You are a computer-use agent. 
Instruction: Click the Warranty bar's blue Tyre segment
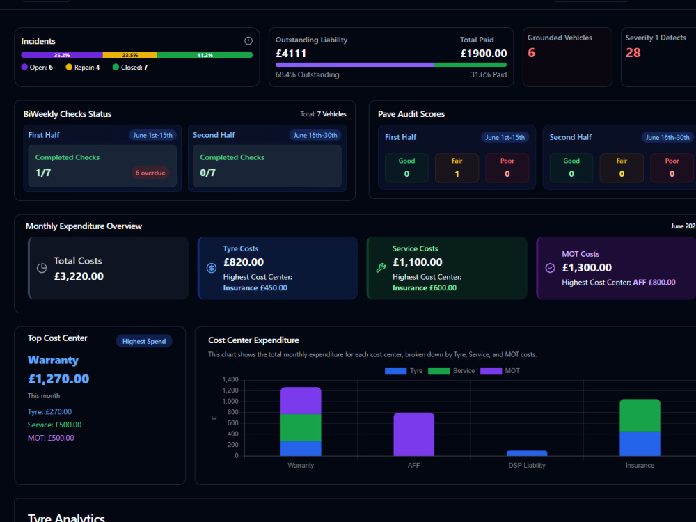pos(301,448)
